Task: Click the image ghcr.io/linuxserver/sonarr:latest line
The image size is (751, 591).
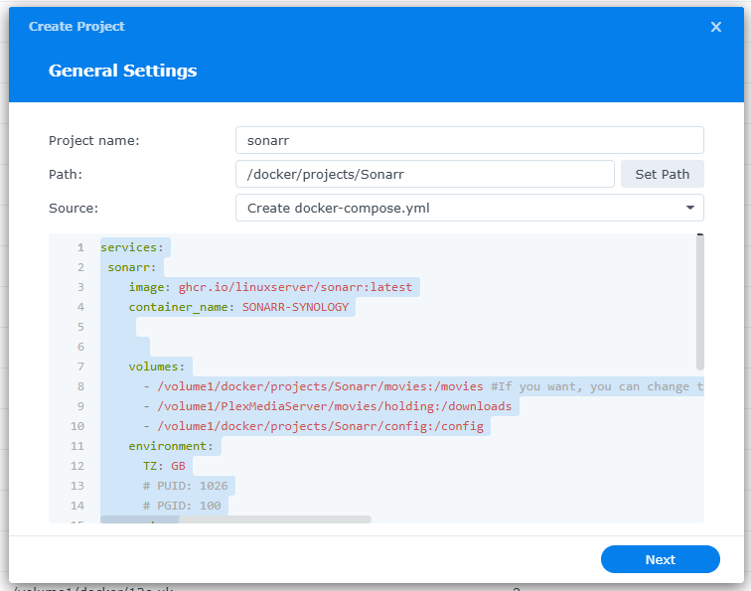Action: tap(270, 287)
